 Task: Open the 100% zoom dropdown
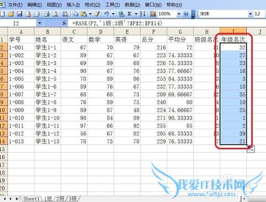pyautogui.click(x=179, y=14)
